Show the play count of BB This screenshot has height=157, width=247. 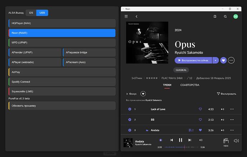coord(222,120)
